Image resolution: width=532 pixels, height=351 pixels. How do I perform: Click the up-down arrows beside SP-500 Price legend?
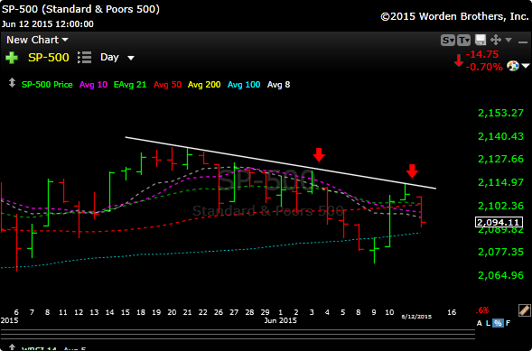coord(12,83)
